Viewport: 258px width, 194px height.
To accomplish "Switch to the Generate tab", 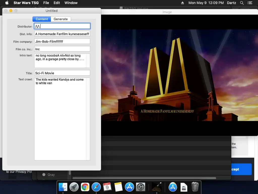I will pyautogui.click(x=61, y=19).
